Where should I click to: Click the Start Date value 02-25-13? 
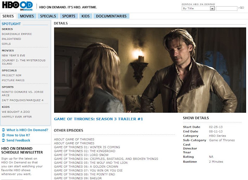pyautogui.click(x=216, y=127)
